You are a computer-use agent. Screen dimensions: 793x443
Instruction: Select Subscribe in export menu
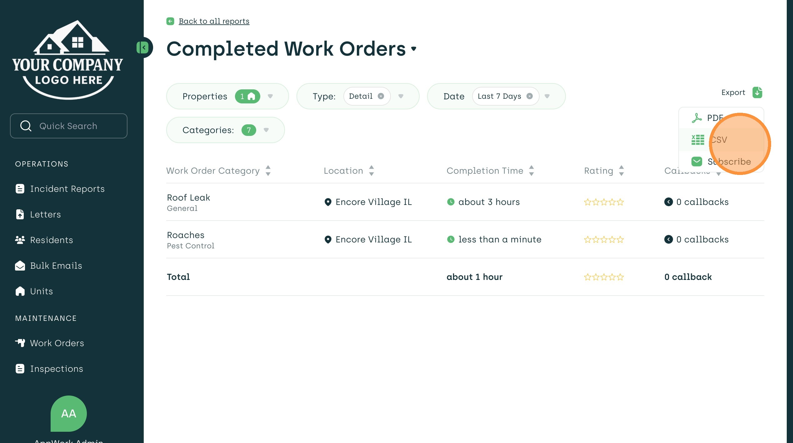pos(729,162)
